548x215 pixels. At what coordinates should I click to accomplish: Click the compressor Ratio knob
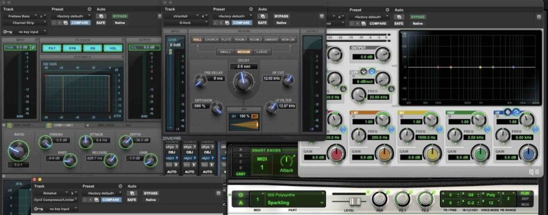click(x=19, y=151)
